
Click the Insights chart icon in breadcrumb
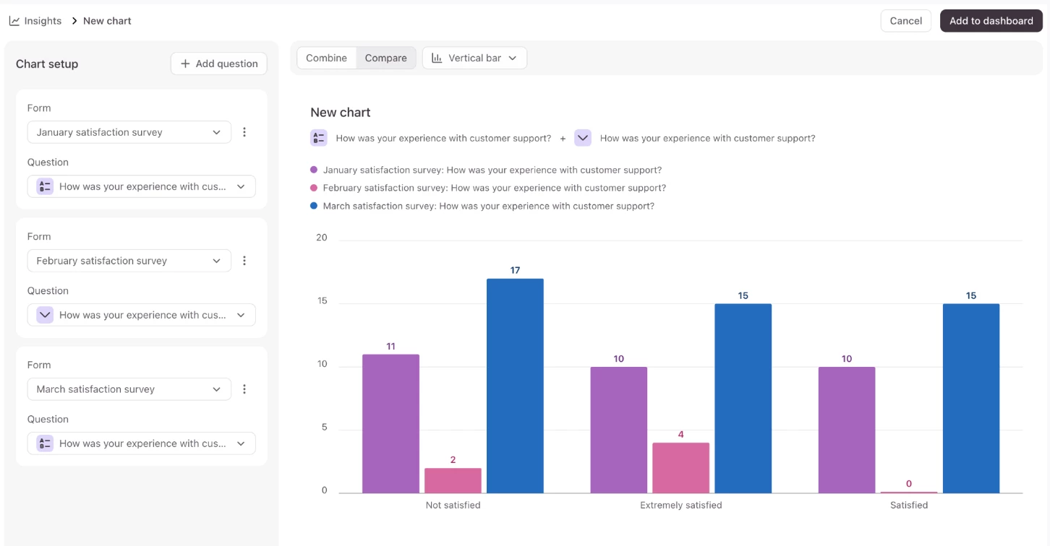(x=14, y=21)
